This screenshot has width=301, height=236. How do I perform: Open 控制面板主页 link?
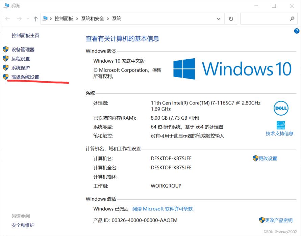[25, 35]
